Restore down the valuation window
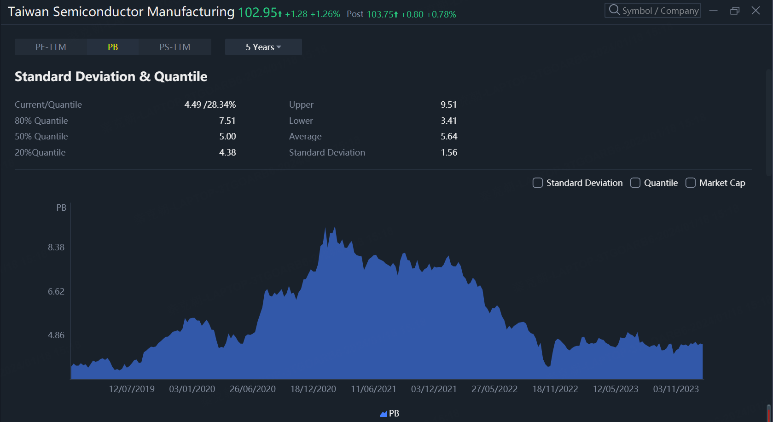The image size is (773, 422). coord(735,11)
